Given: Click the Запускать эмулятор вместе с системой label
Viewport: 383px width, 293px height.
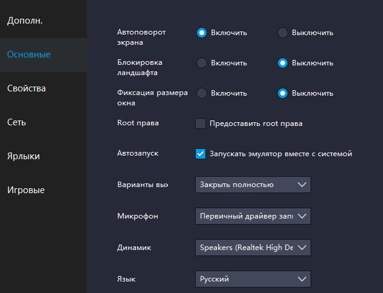Looking at the screenshot, I should tap(280, 154).
